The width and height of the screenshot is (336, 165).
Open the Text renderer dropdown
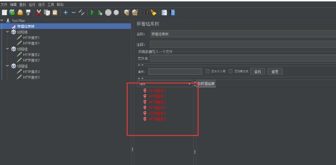click(x=165, y=84)
